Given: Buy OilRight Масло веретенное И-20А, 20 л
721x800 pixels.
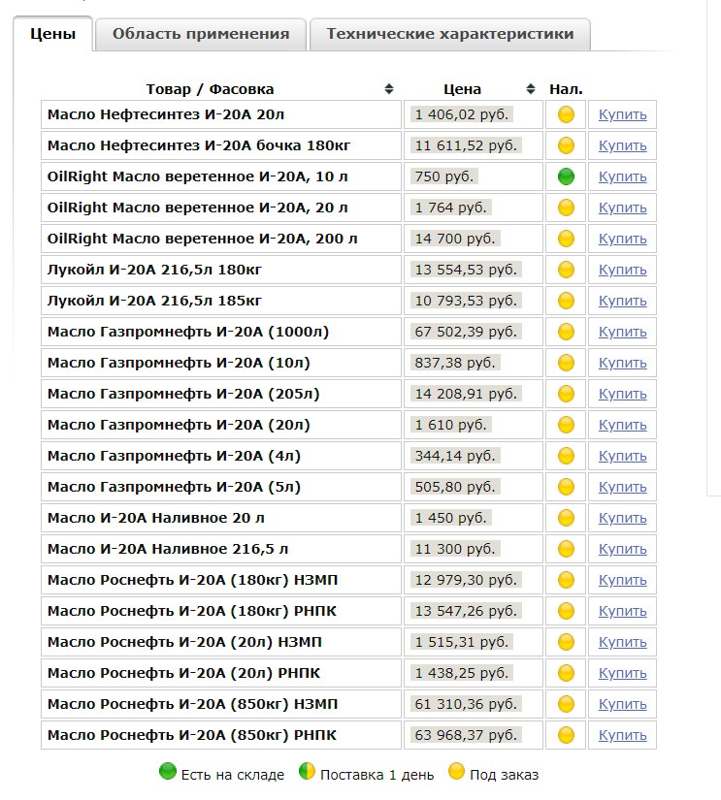Looking at the screenshot, I should (622, 208).
